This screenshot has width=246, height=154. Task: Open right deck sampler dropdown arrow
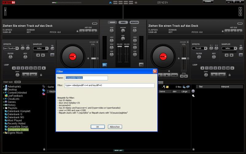[x=236, y=48]
